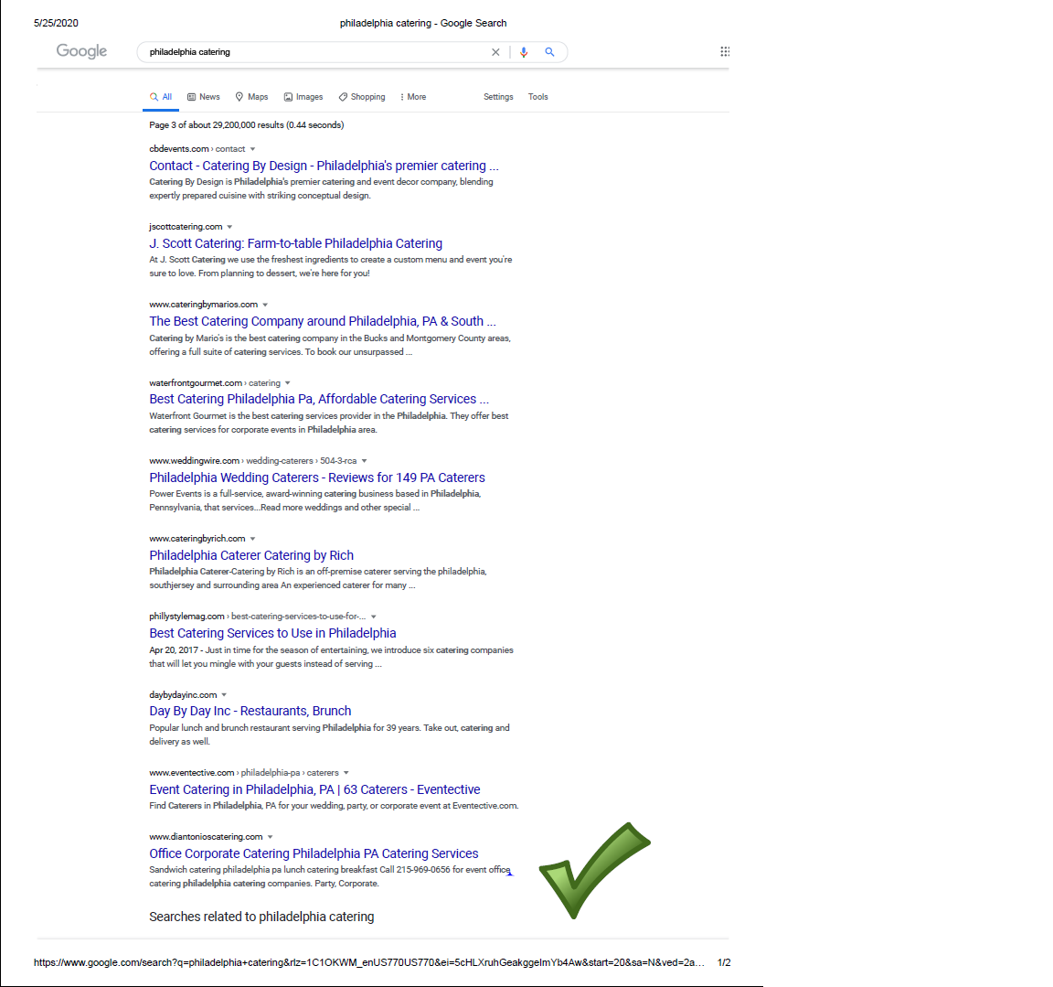Open search Tools

tap(537, 97)
